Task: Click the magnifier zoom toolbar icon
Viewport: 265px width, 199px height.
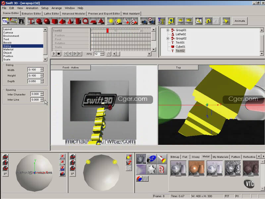Action: point(198,21)
